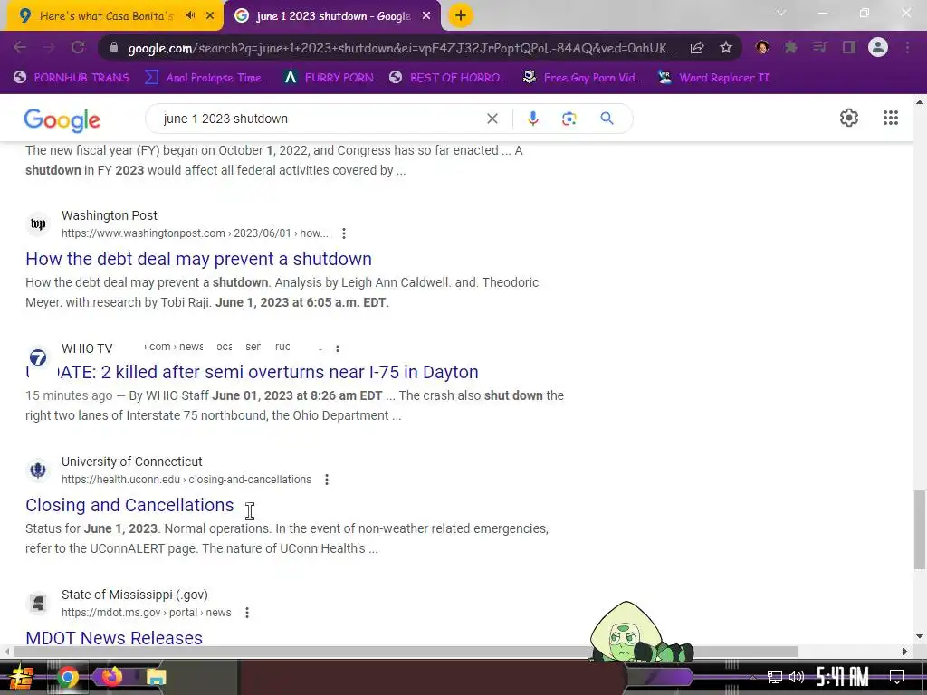927x695 pixels.
Task: Open Closing and Cancellations result
Action: 129,505
